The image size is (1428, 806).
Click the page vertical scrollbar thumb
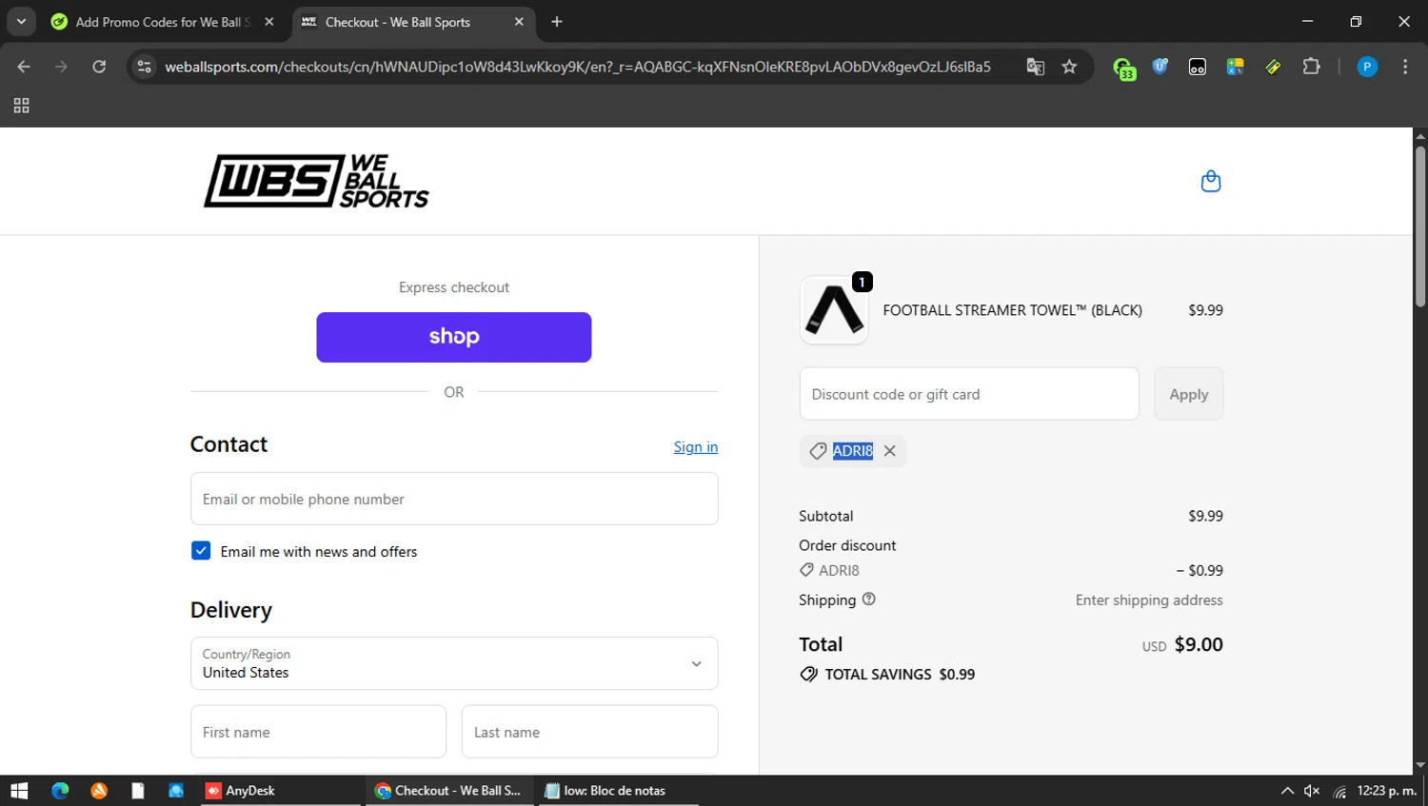tap(1419, 226)
